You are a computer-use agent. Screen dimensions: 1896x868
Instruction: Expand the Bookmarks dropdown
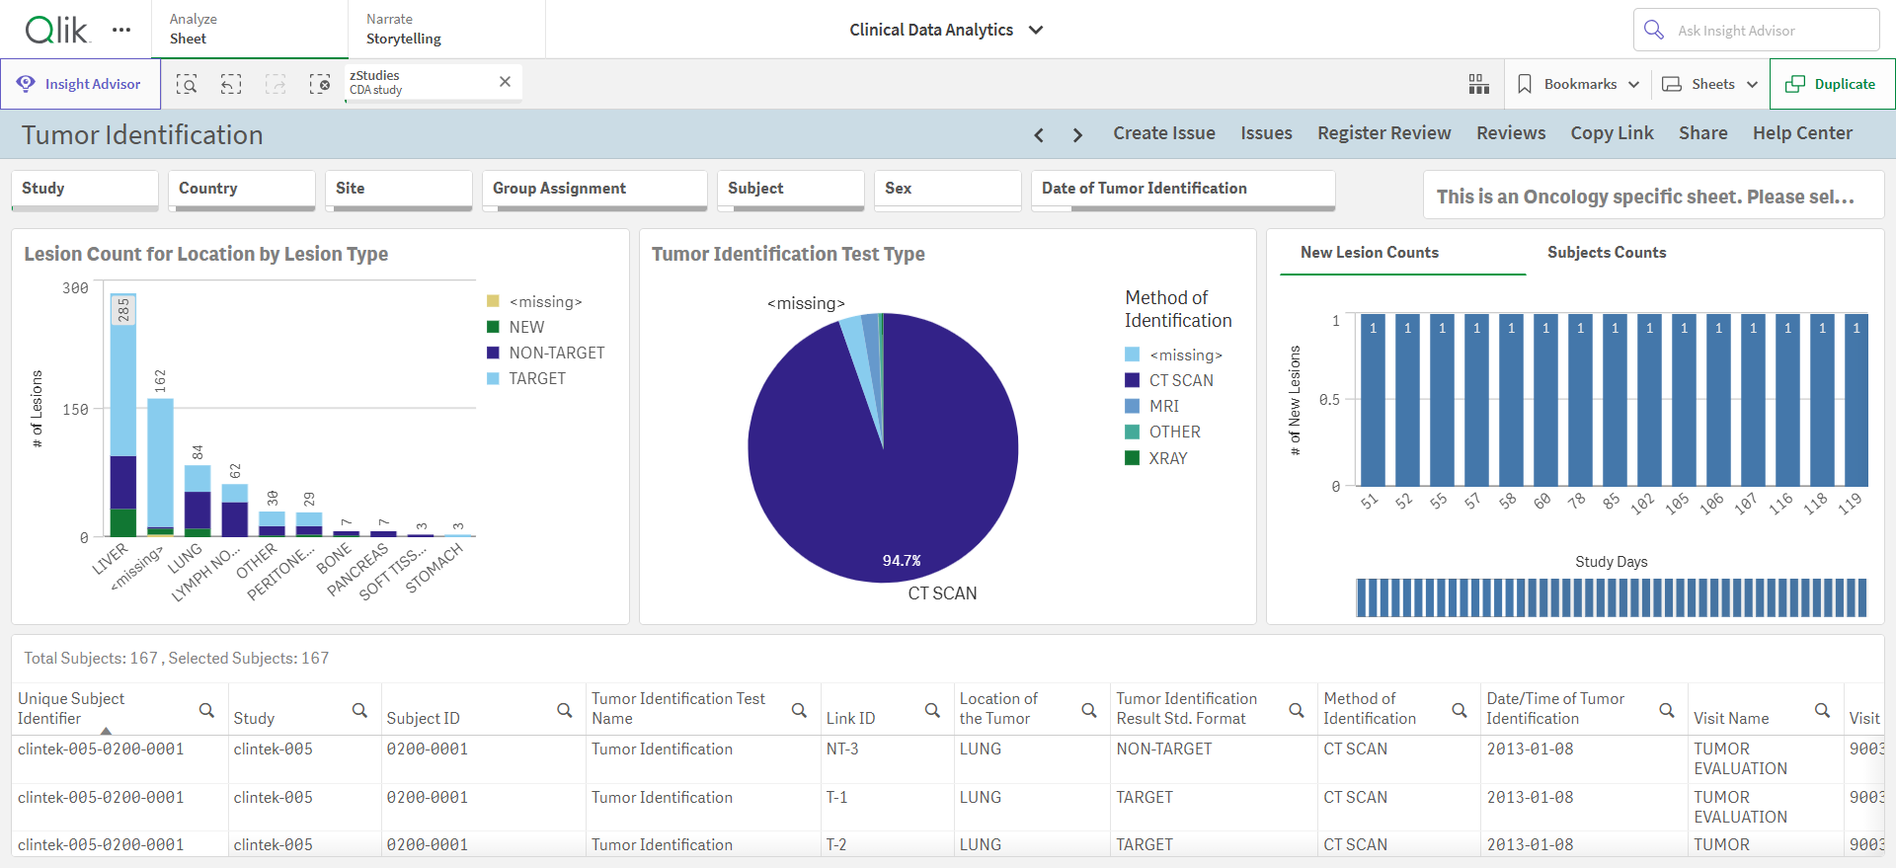pos(1577,84)
